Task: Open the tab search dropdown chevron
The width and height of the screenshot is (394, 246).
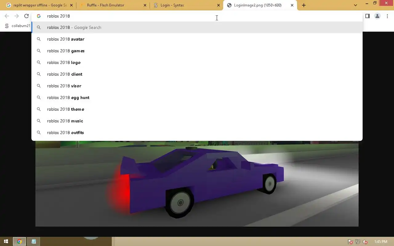Action: pos(356,5)
